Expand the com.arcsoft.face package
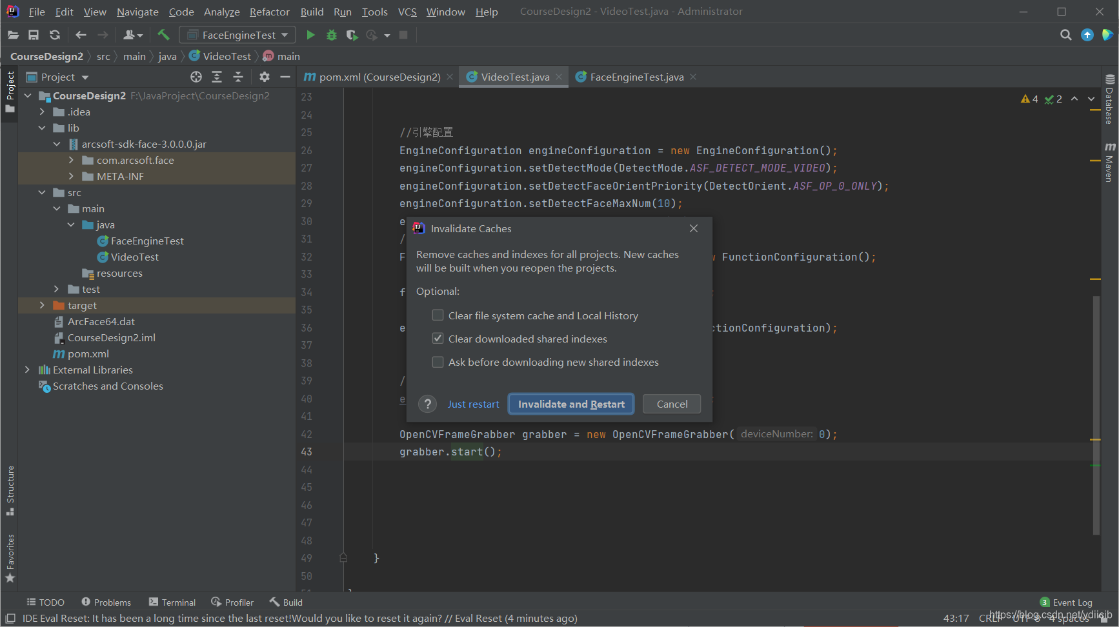 71,160
